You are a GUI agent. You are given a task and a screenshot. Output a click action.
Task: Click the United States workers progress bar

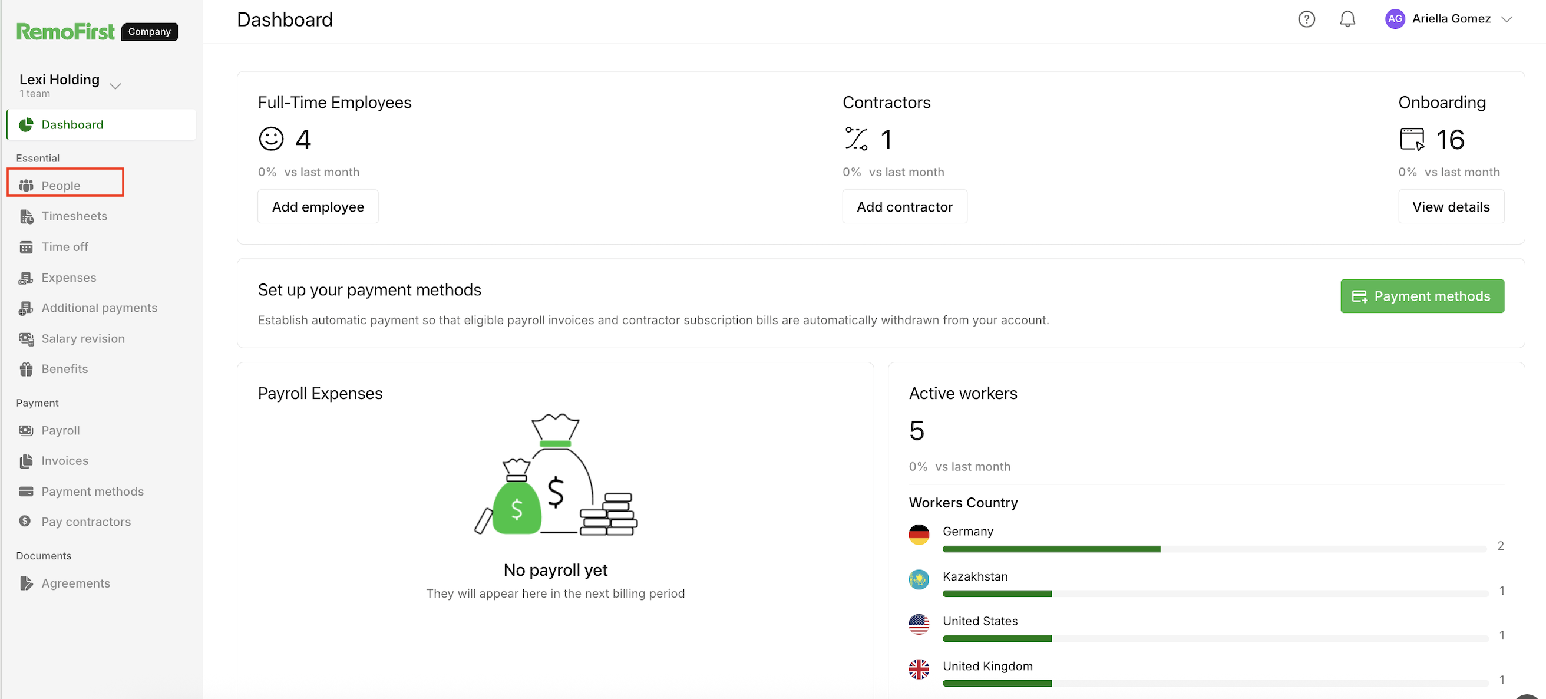click(x=1215, y=639)
